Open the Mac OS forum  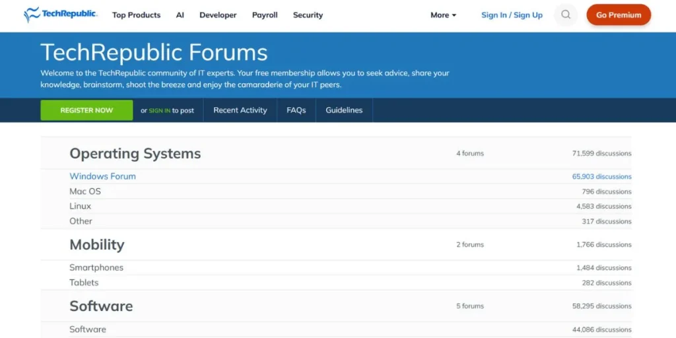pos(85,191)
